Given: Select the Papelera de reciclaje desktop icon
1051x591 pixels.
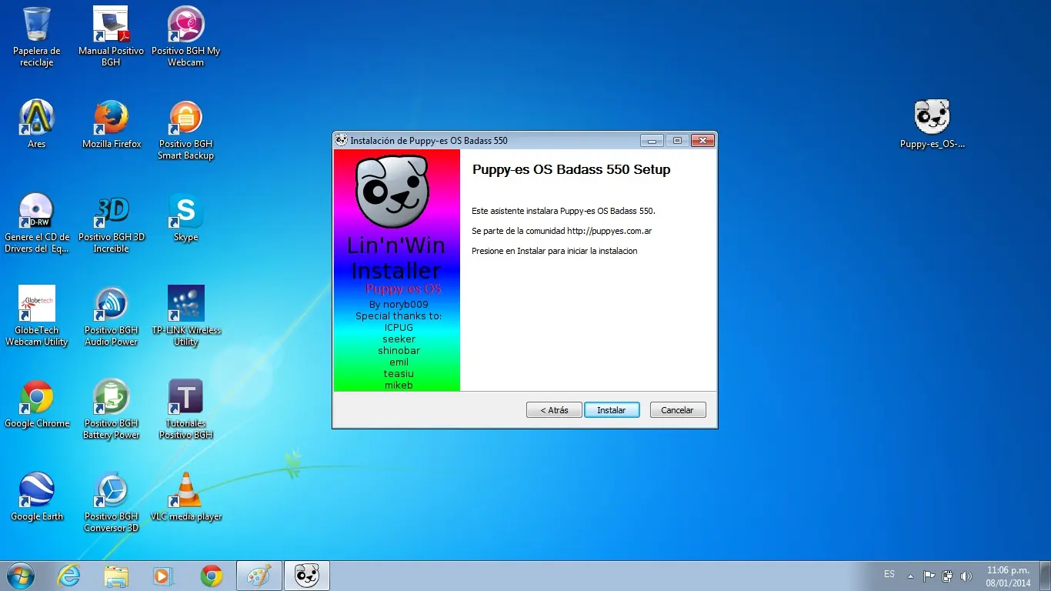Looking at the screenshot, I should [x=36, y=37].
